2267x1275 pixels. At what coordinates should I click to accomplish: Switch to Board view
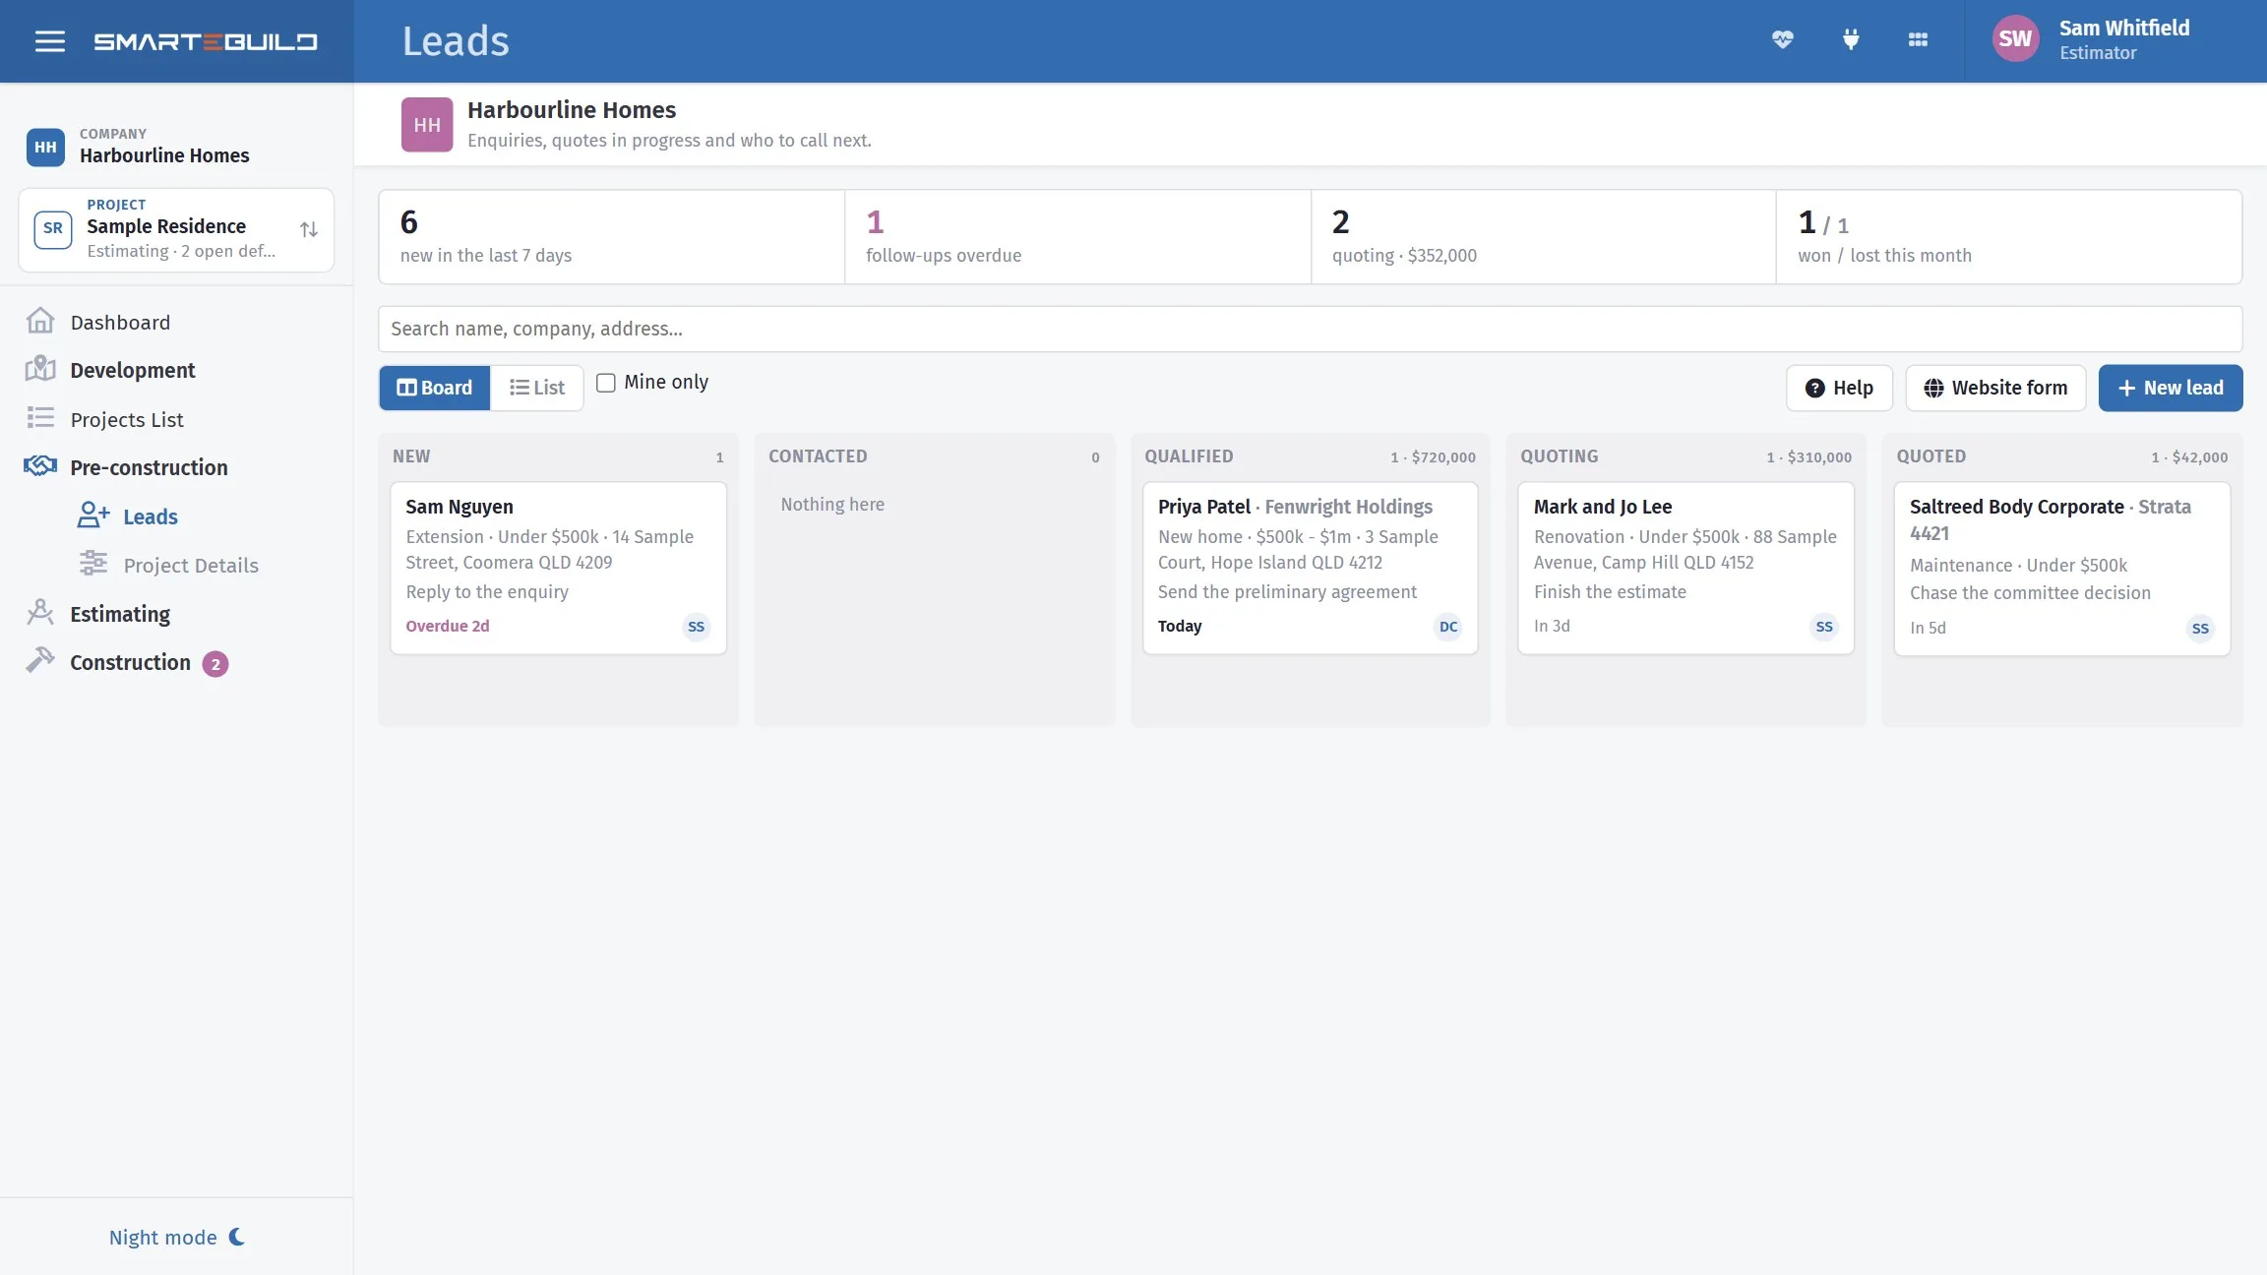pos(435,388)
